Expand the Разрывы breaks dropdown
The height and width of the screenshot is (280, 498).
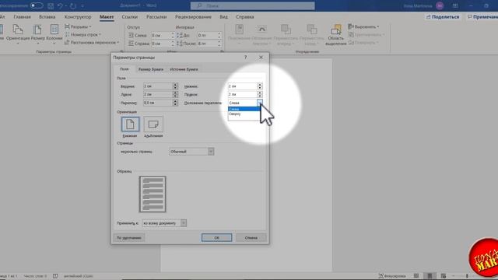78,26
